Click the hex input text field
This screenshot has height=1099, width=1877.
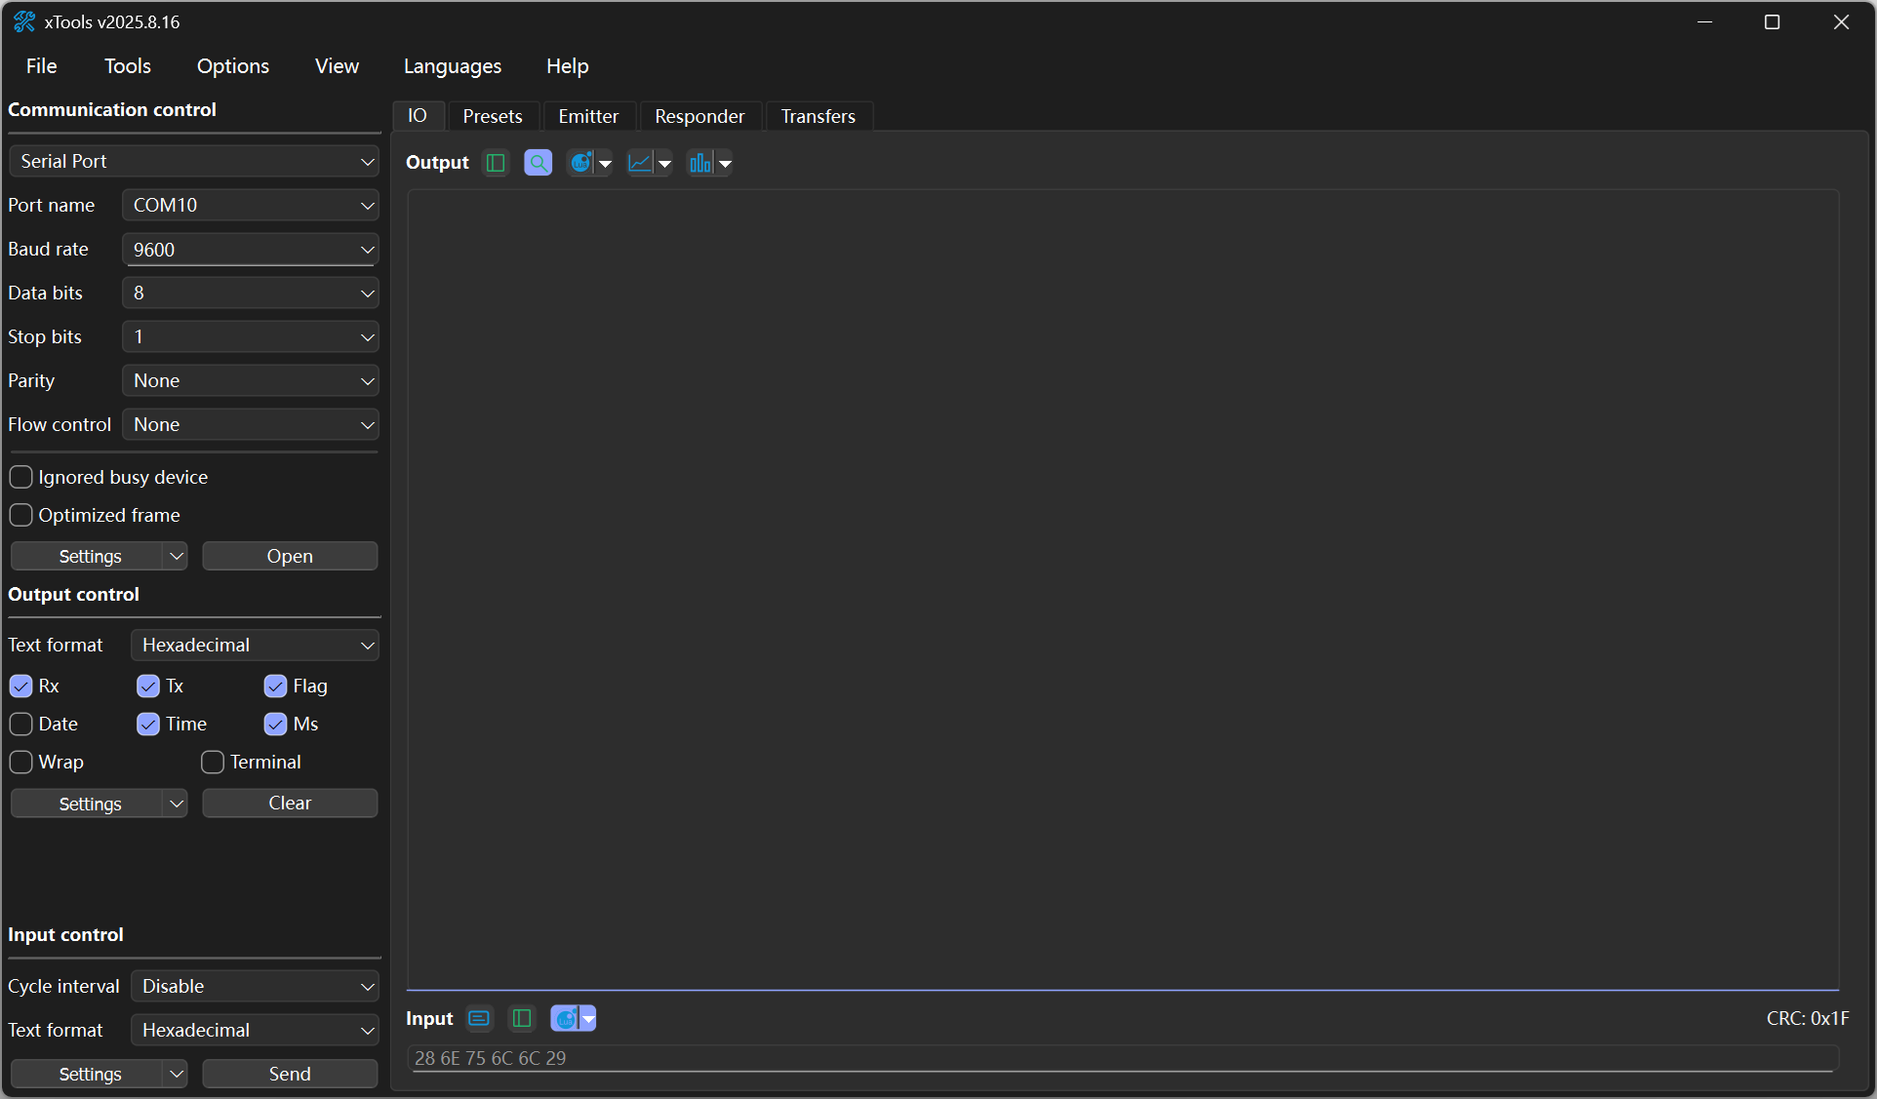[x=1122, y=1059]
